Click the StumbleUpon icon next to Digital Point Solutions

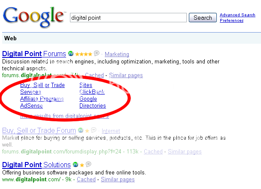pos(76,165)
